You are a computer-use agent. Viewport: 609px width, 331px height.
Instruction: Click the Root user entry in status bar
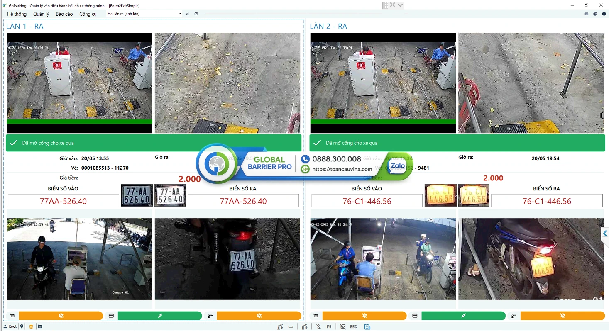pyautogui.click(x=10, y=326)
